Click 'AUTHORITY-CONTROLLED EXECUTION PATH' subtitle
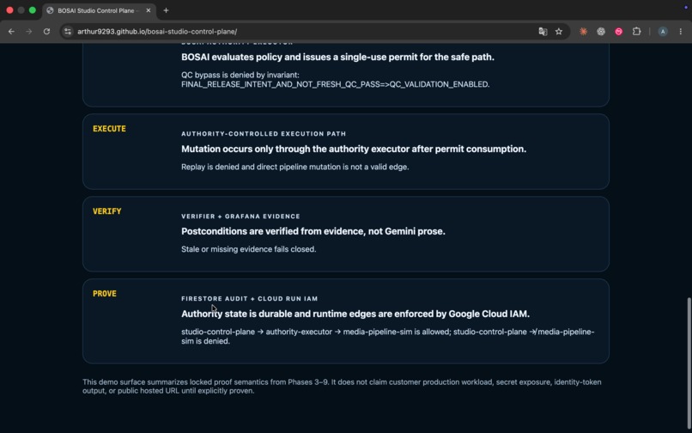 [264, 133]
